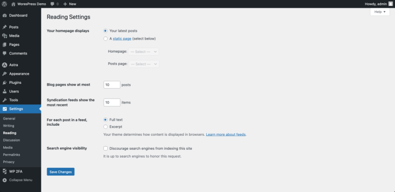Open the Reading settings submenu

click(10, 133)
